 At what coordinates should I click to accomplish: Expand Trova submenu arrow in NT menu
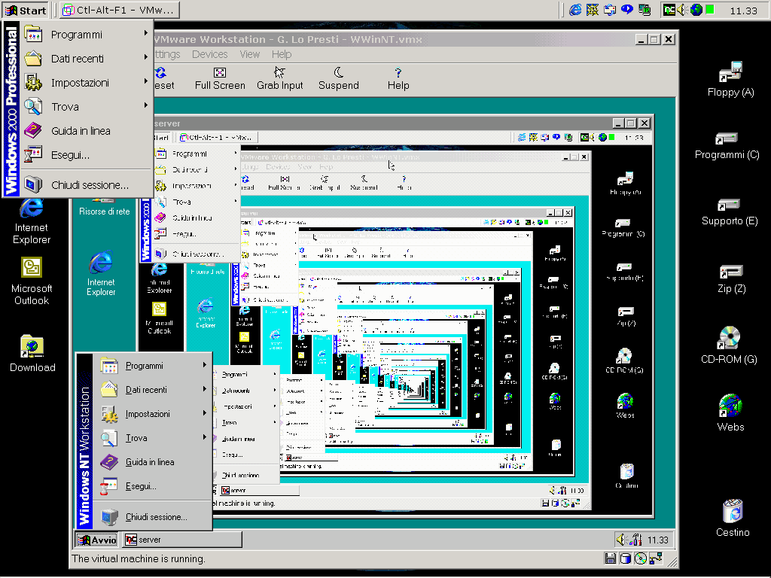(204, 437)
